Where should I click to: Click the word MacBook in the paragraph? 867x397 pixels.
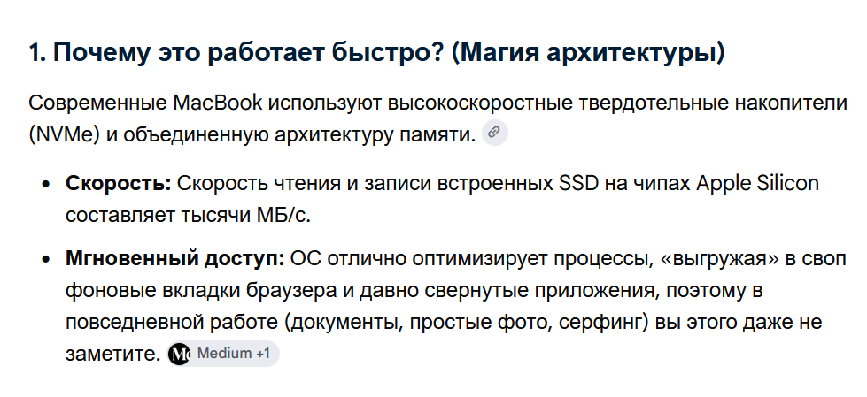point(218,103)
